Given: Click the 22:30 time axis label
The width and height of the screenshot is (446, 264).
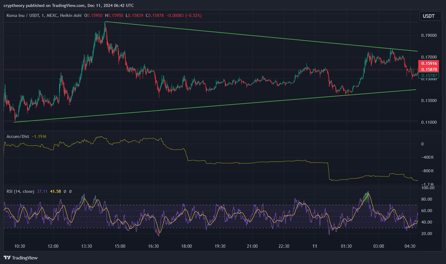Looking at the screenshot, I should 284,246.
